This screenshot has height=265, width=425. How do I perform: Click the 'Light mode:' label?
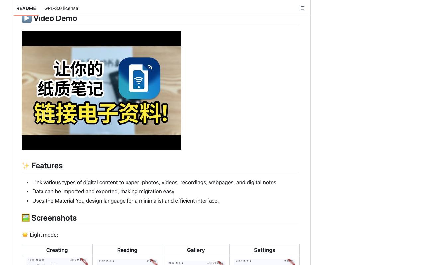pos(40,235)
